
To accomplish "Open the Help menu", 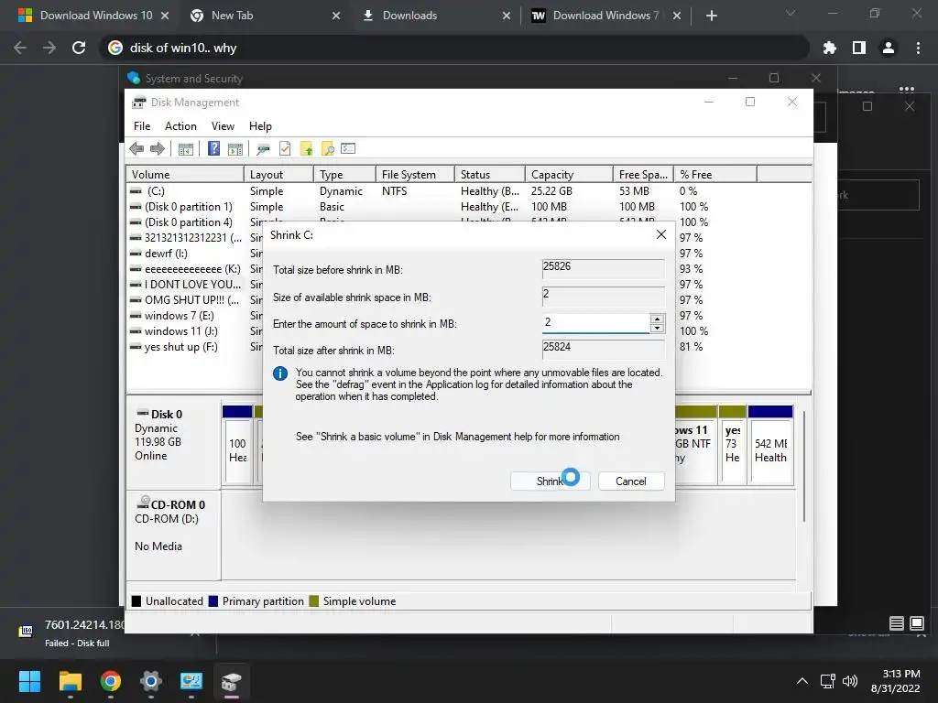I will click(260, 126).
